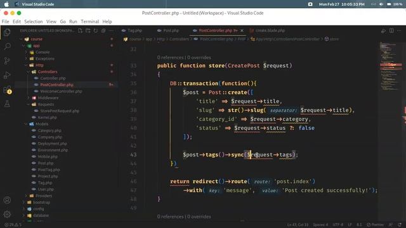The image size is (406, 228).
Task: Open notifications bell in status bar
Action: 400,225
